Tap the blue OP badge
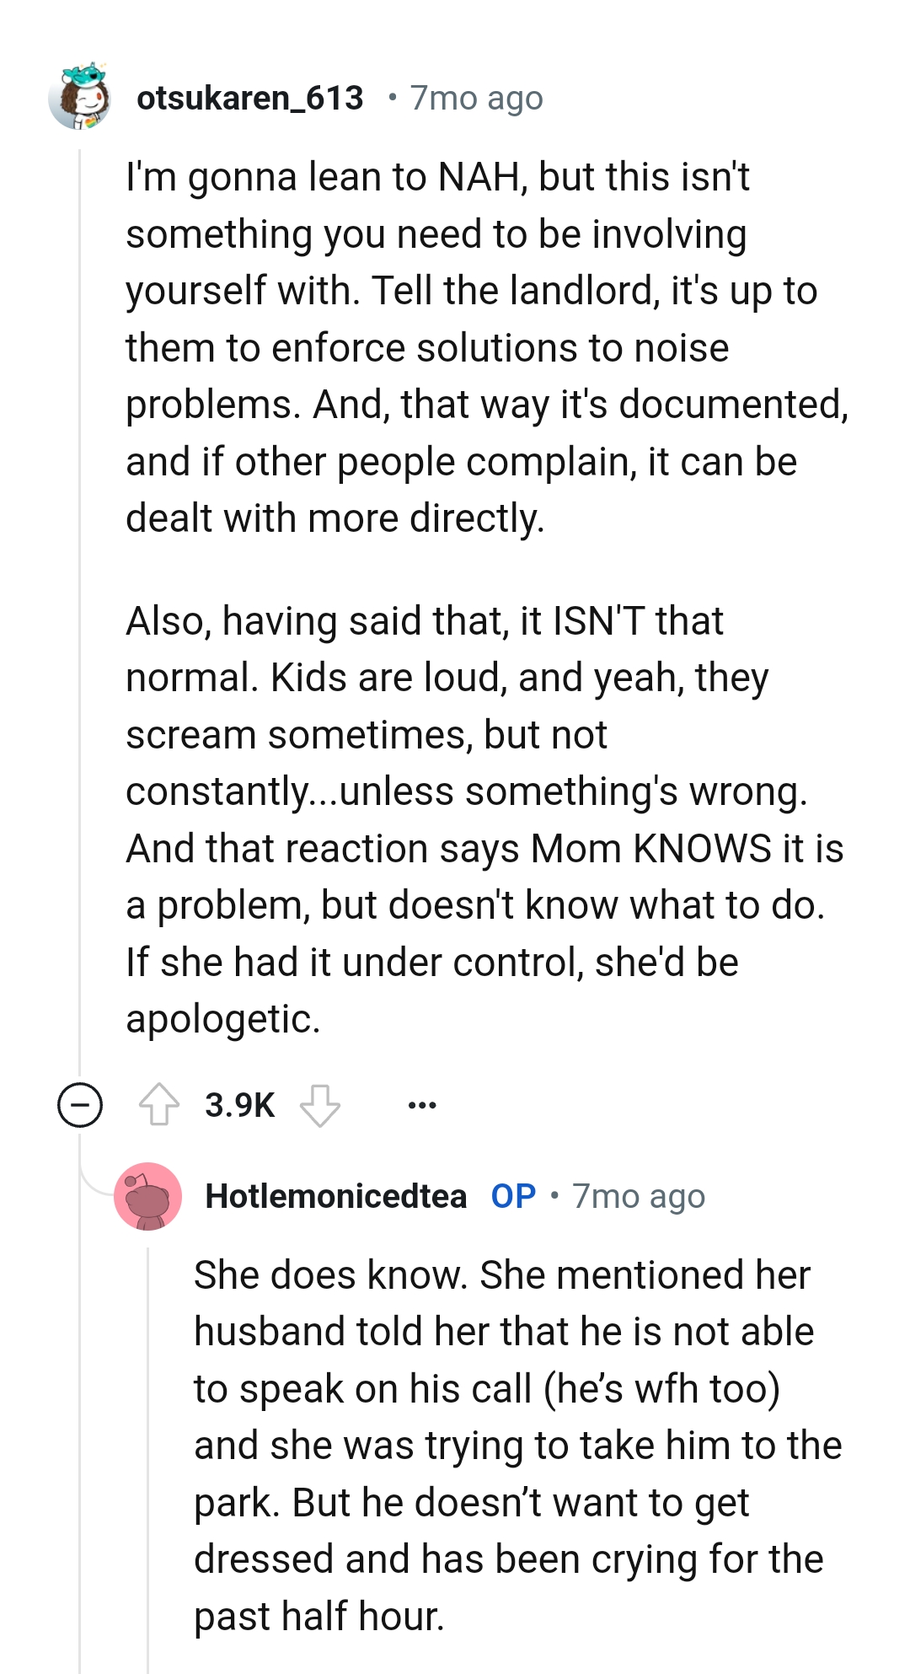Image resolution: width=910 pixels, height=1674 pixels. (513, 1196)
